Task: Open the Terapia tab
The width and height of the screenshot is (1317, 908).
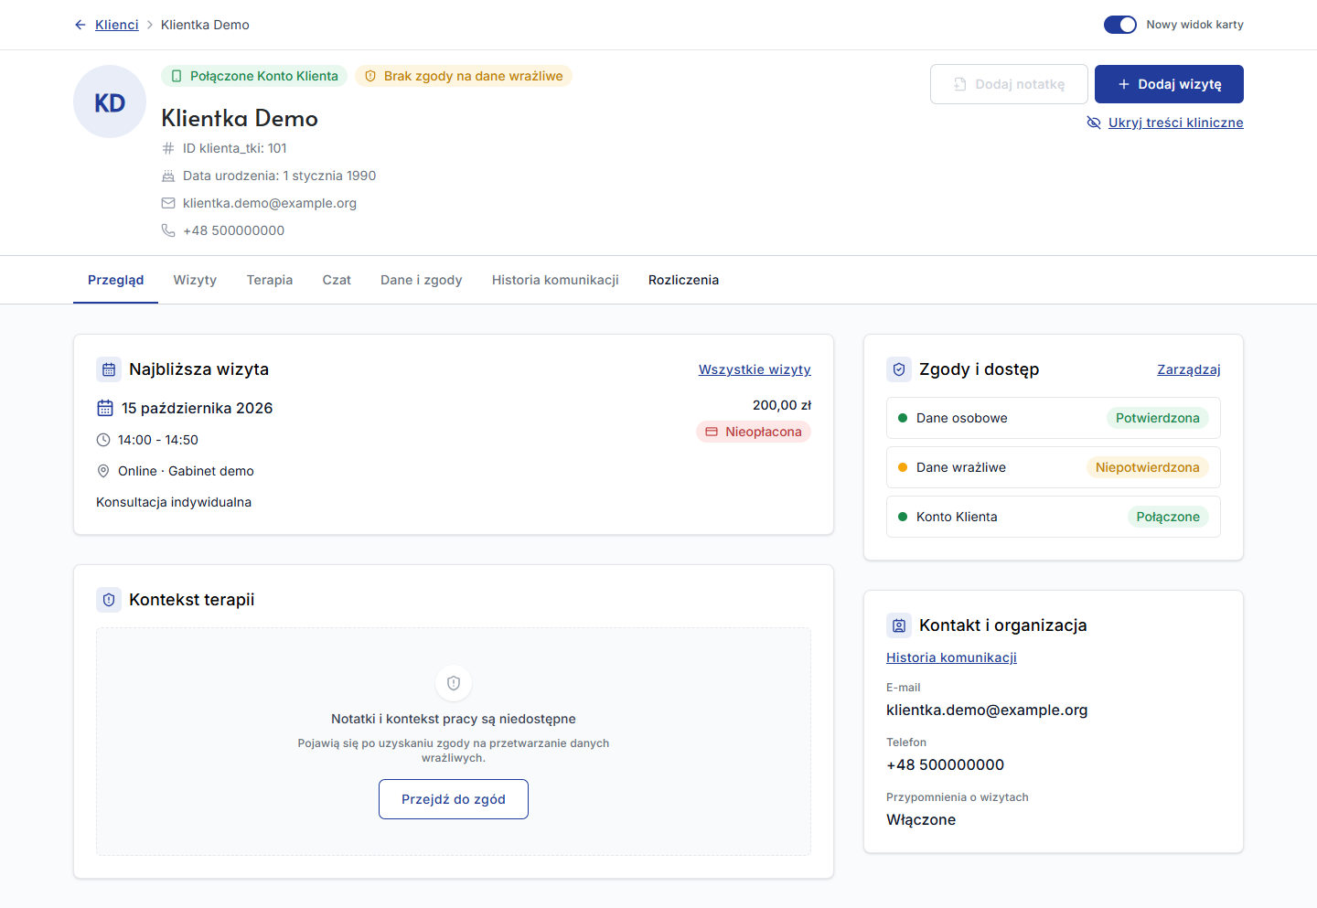Action: pos(270,280)
